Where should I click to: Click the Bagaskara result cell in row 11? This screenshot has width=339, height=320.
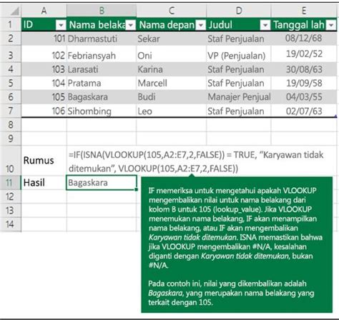tap(102, 183)
